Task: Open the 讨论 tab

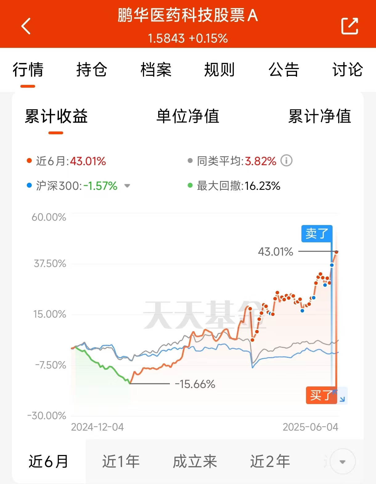Action: click(x=347, y=69)
